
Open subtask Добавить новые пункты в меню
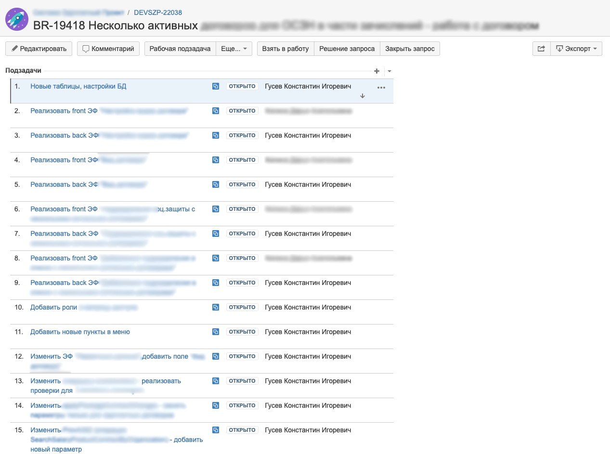click(x=80, y=332)
